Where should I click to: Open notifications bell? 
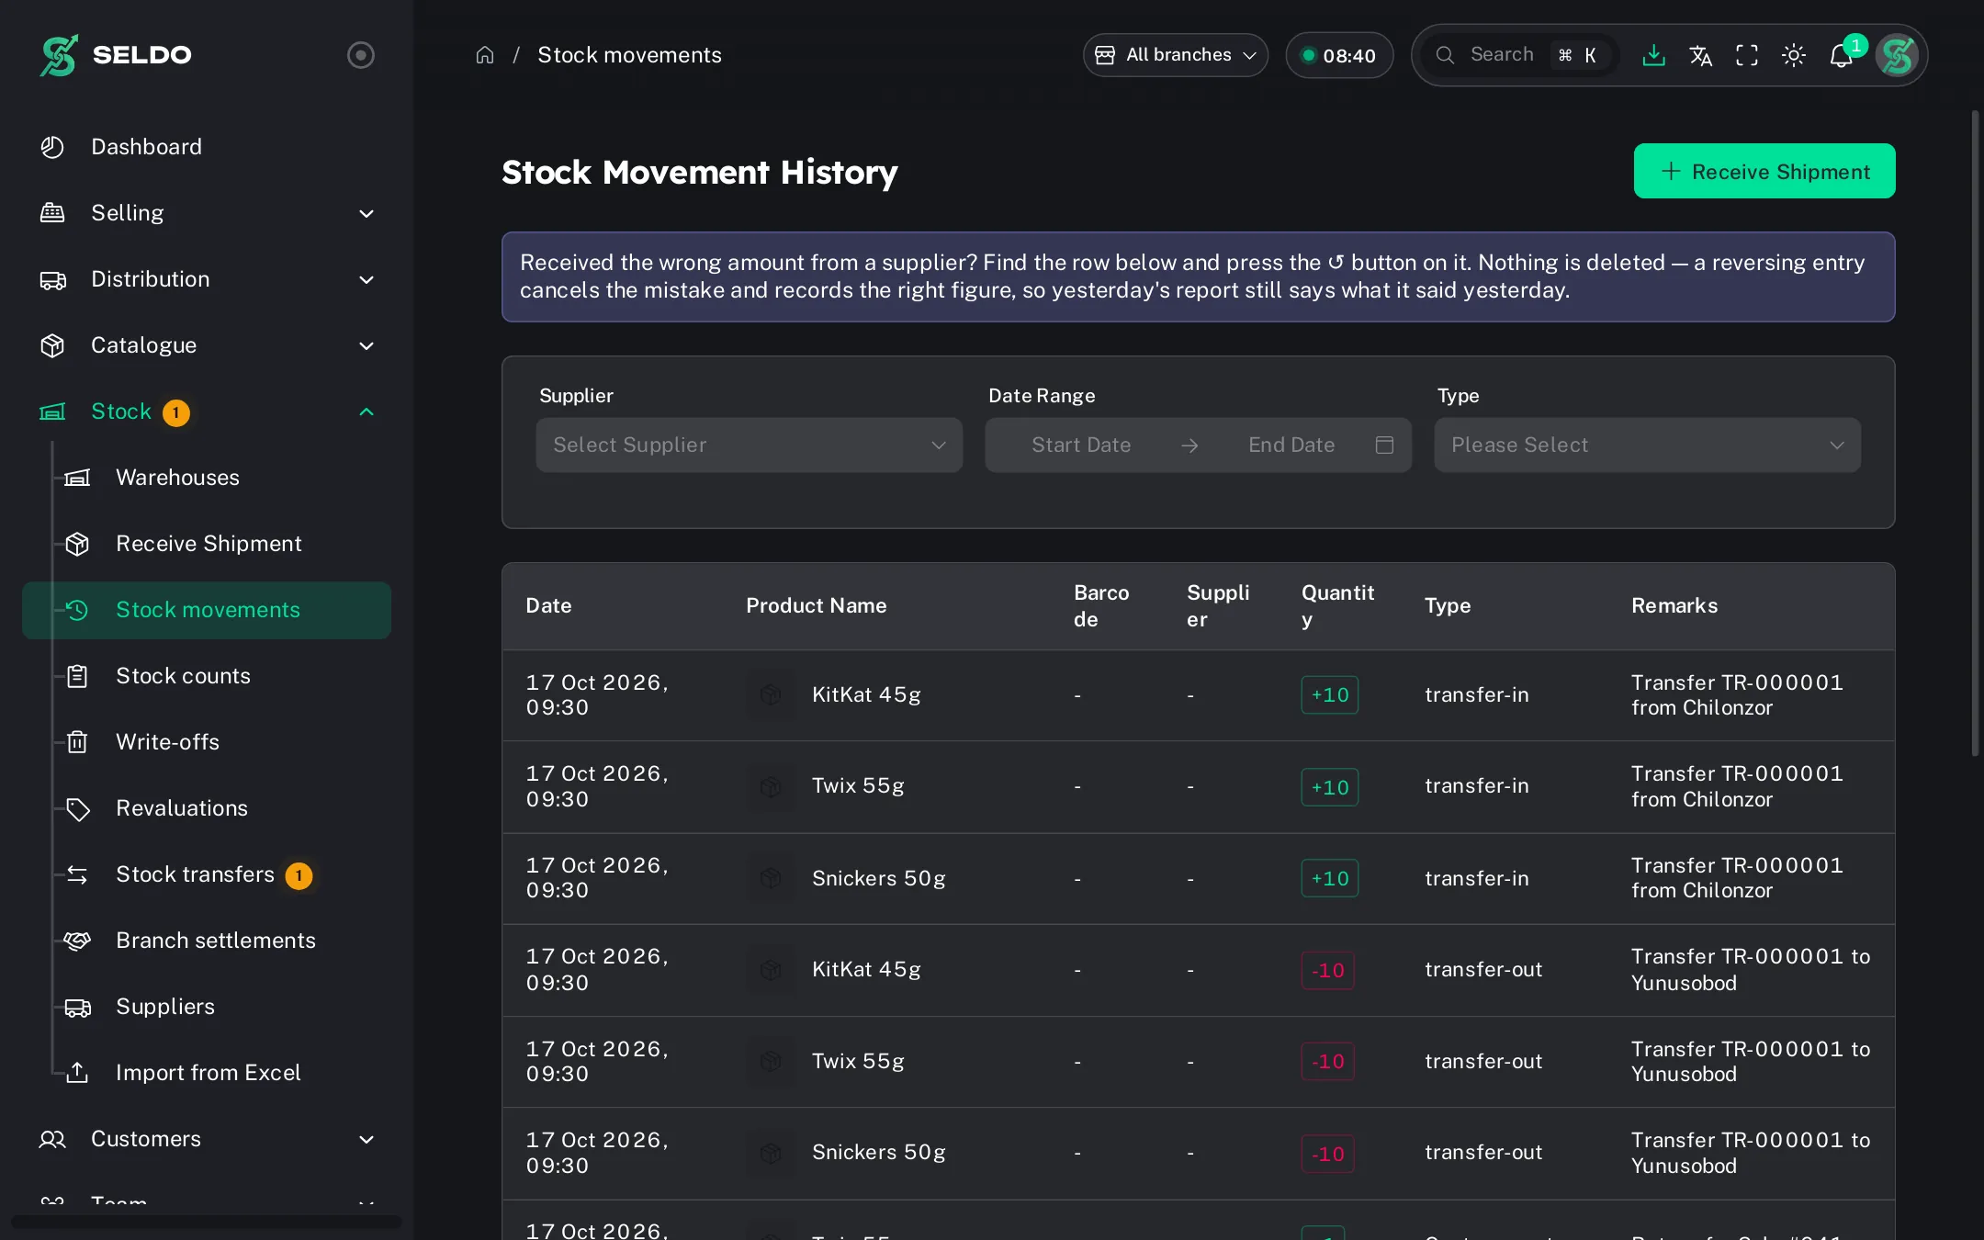[x=1842, y=55]
